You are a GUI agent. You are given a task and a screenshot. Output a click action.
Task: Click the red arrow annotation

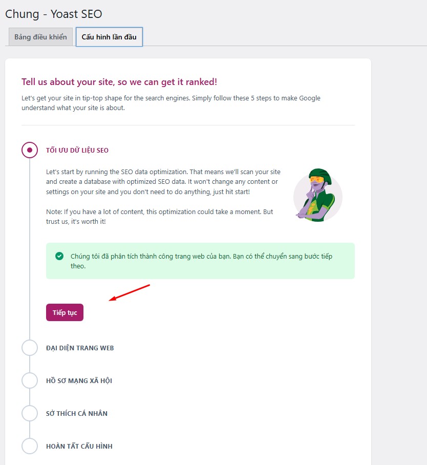129,292
